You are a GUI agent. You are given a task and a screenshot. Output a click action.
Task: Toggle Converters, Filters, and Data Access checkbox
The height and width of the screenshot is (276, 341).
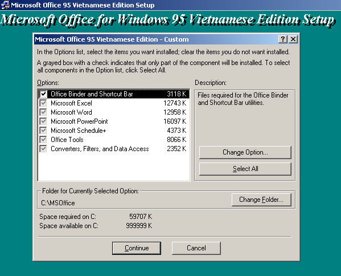43,149
